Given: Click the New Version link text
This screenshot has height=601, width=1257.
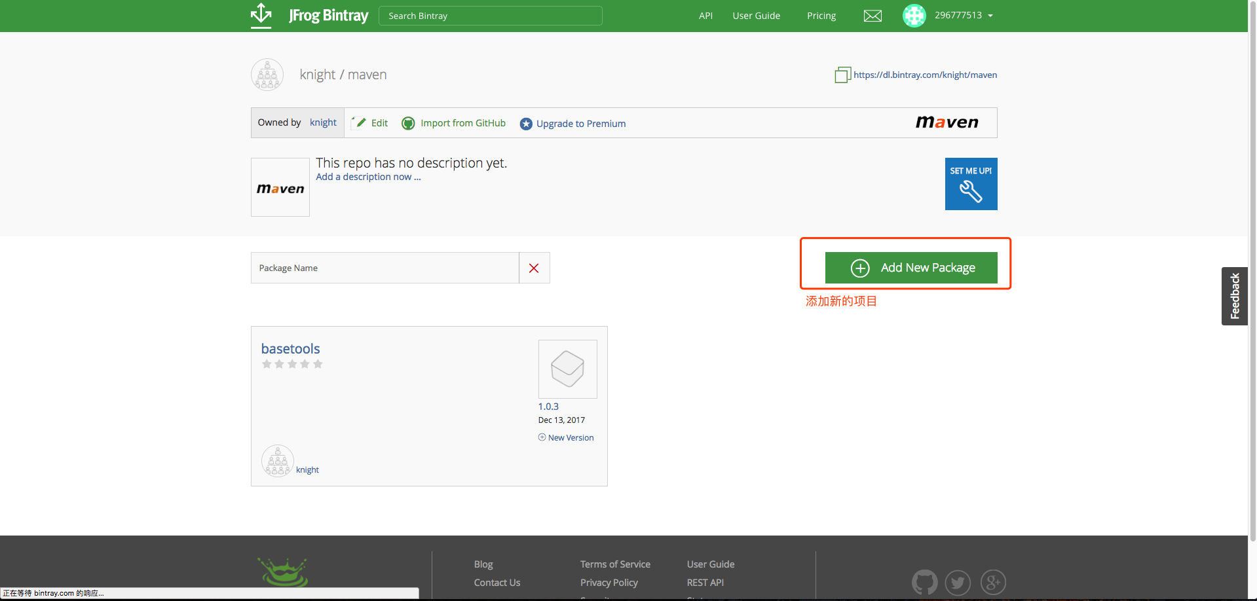Looking at the screenshot, I should click(571, 438).
